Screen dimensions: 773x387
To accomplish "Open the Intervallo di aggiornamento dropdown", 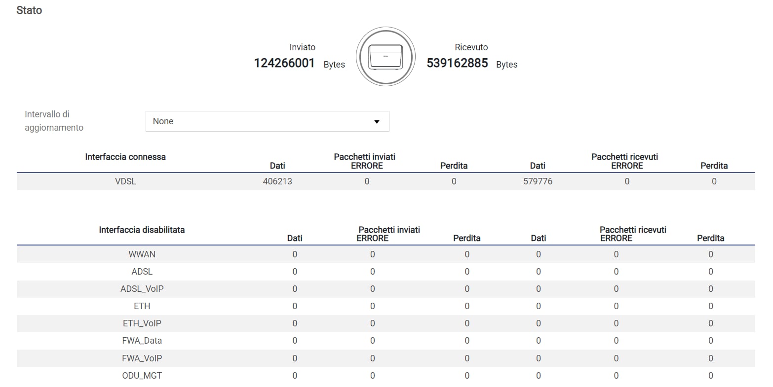I will [x=267, y=121].
